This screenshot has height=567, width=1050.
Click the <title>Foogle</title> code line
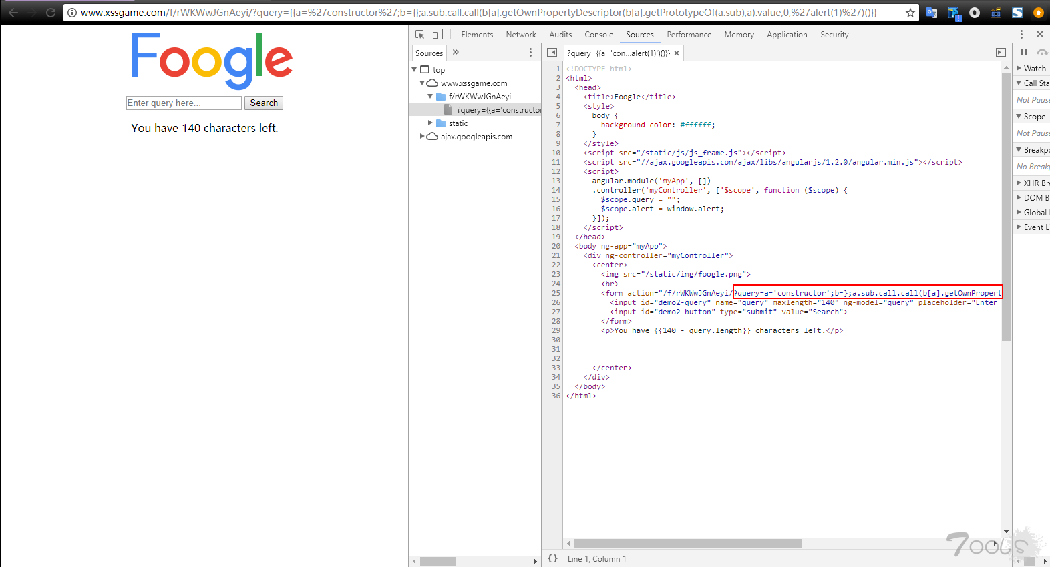(629, 97)
